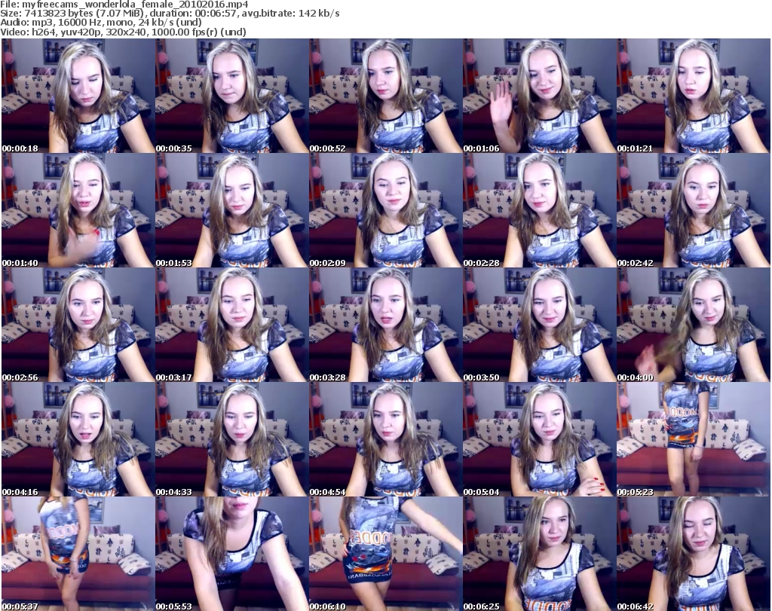Open thumbnail labeled 00:04:33
Image resolution: width=772 pixels, height=611 pixels.
231,439
